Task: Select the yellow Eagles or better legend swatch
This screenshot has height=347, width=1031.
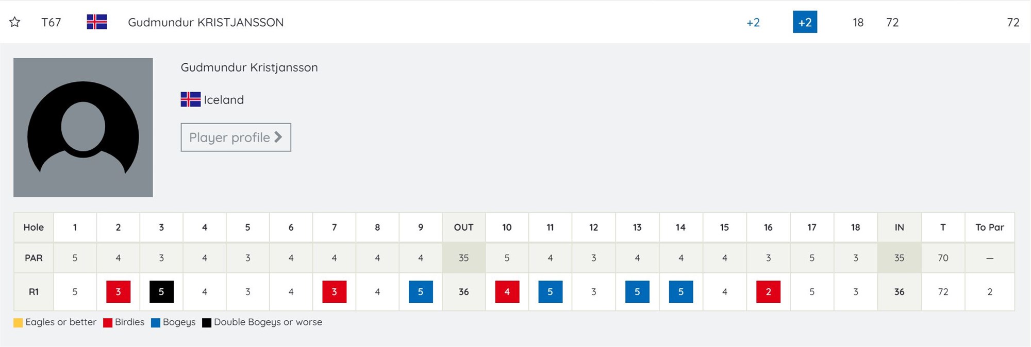Action: click(x=18, y=323)
